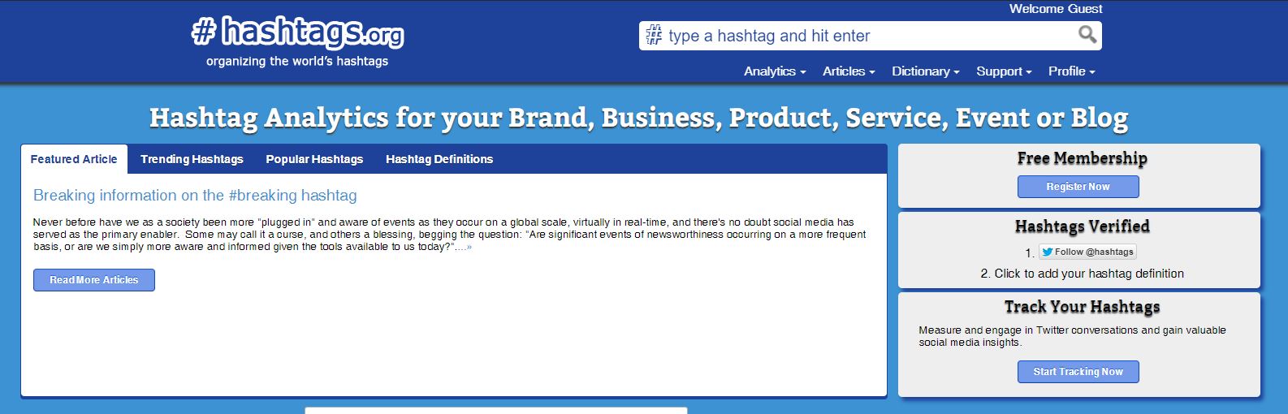Click the article's continue reading » link

(464, 247)
